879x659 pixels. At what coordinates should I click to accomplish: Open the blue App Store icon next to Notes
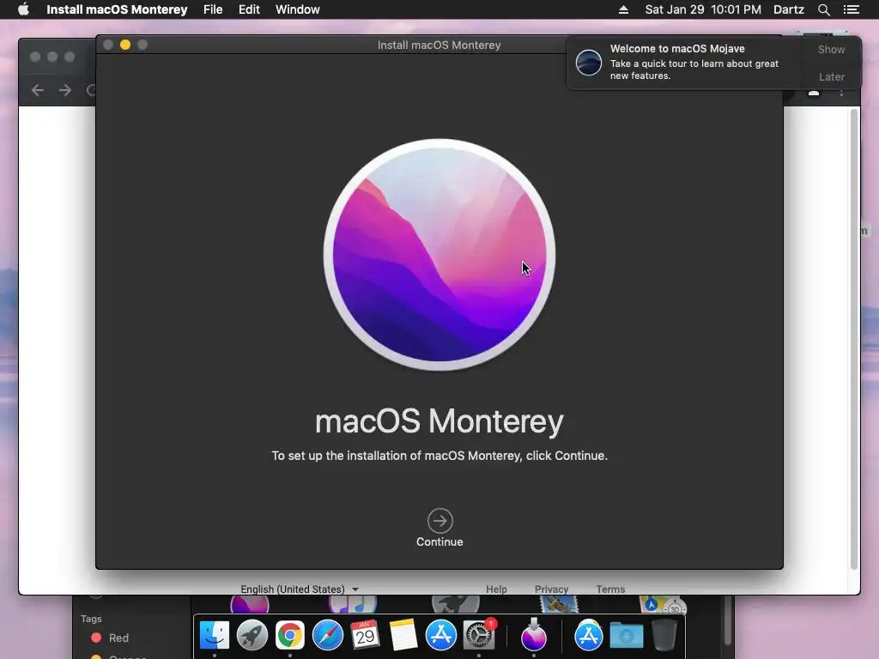(x=440, y=636)
